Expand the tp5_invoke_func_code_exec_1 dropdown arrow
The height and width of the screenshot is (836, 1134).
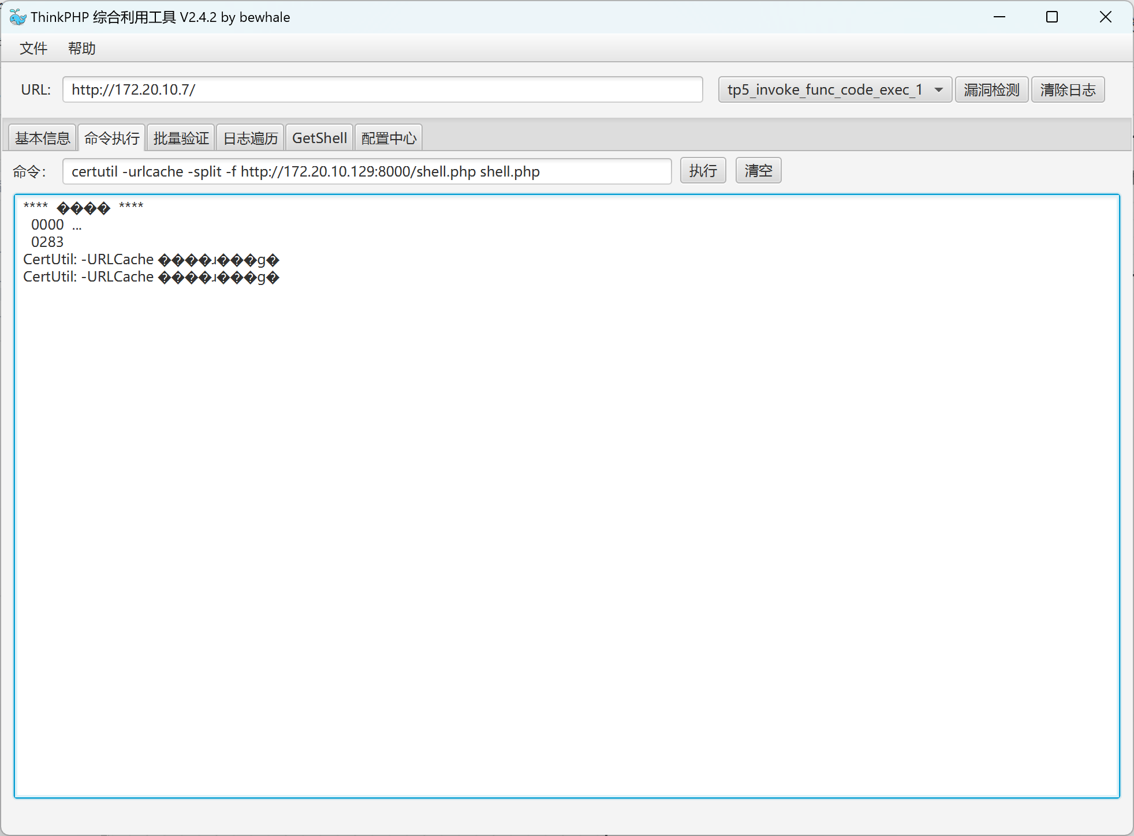coord(939,90)
